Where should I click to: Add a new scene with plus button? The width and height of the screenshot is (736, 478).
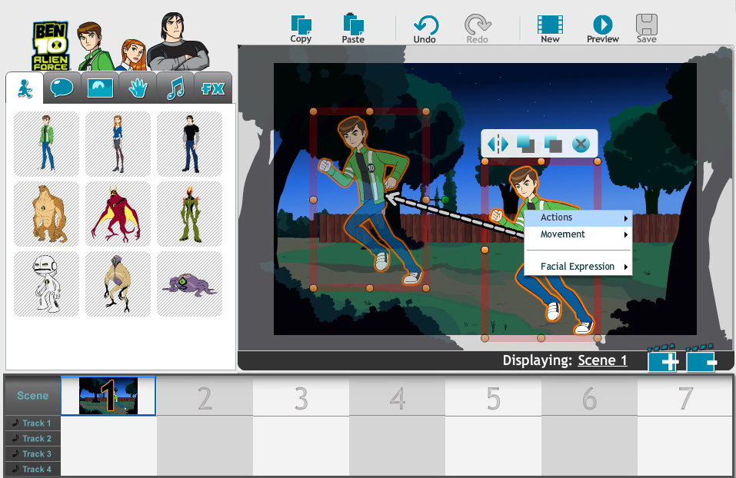(663, 360)
